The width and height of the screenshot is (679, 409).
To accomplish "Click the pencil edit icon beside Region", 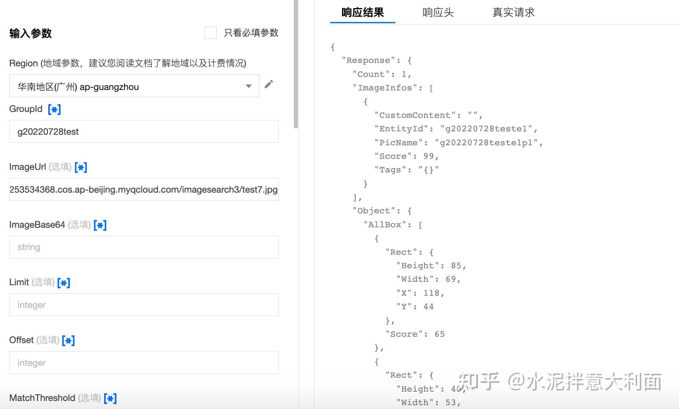I will pyautogui.click(x=268, y=84).
